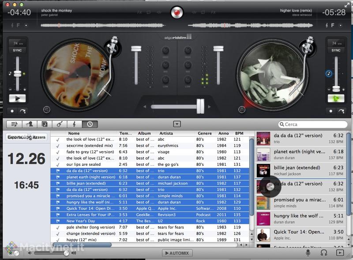The image size is (353, 260).
Task: Click the shock the monkey waveform
Action: 103,25
